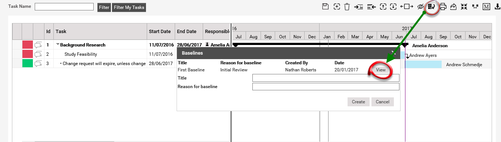The width and height of the screenshot is (501, 142).
Task: Toggle hidden items with the crossed eye icon
Action: pos(421,6)
